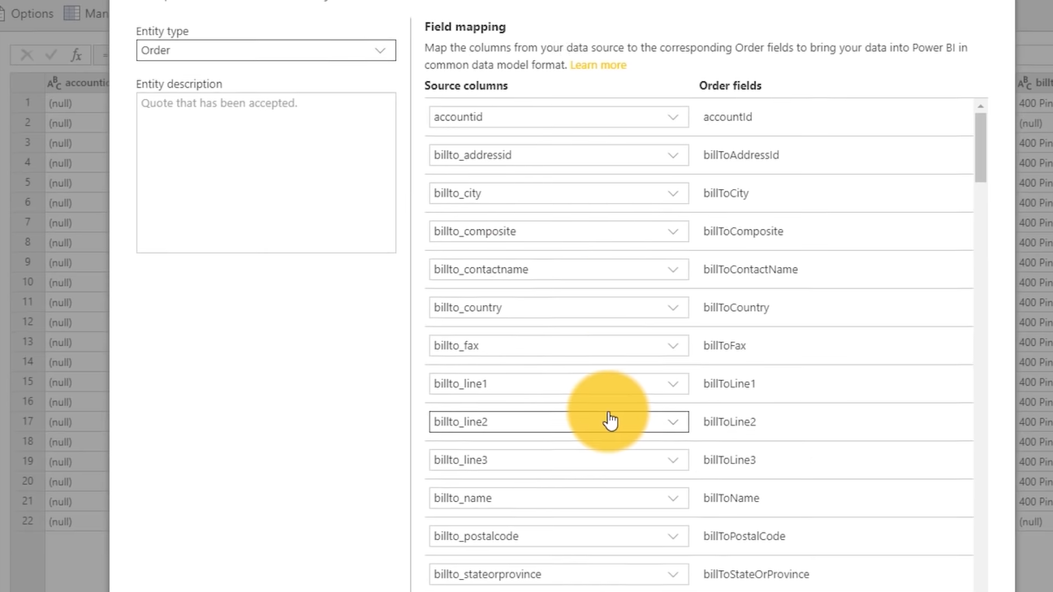Open the billto_city source column dropdown
The image size is (1053, 592).
[559, 193]
